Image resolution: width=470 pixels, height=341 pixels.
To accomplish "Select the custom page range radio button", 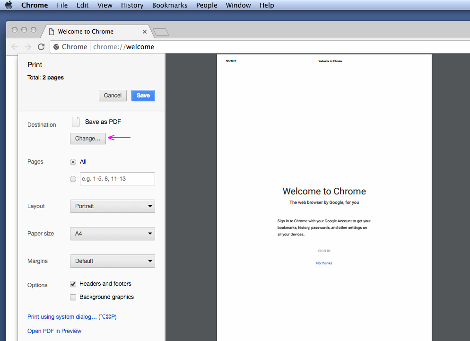I will (x=73, y=179).
